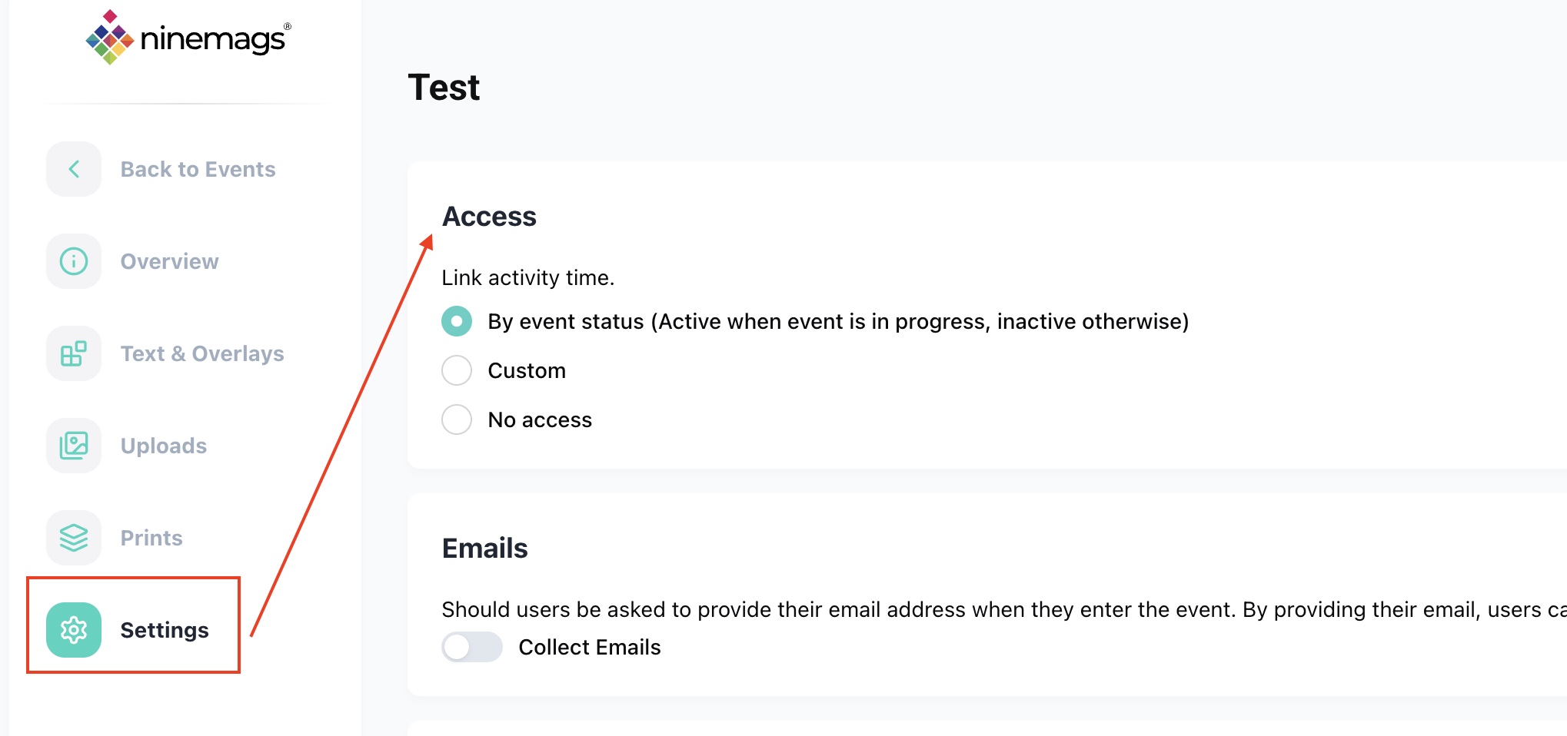
Task: Click the Collect Emails label
Action: (590, 647)
